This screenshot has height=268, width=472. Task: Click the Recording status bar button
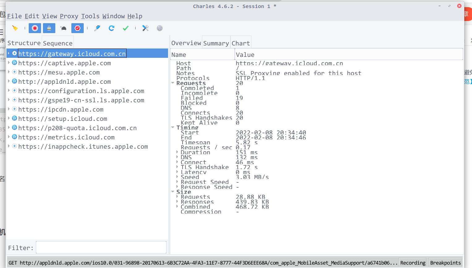[x=413, y=263]
